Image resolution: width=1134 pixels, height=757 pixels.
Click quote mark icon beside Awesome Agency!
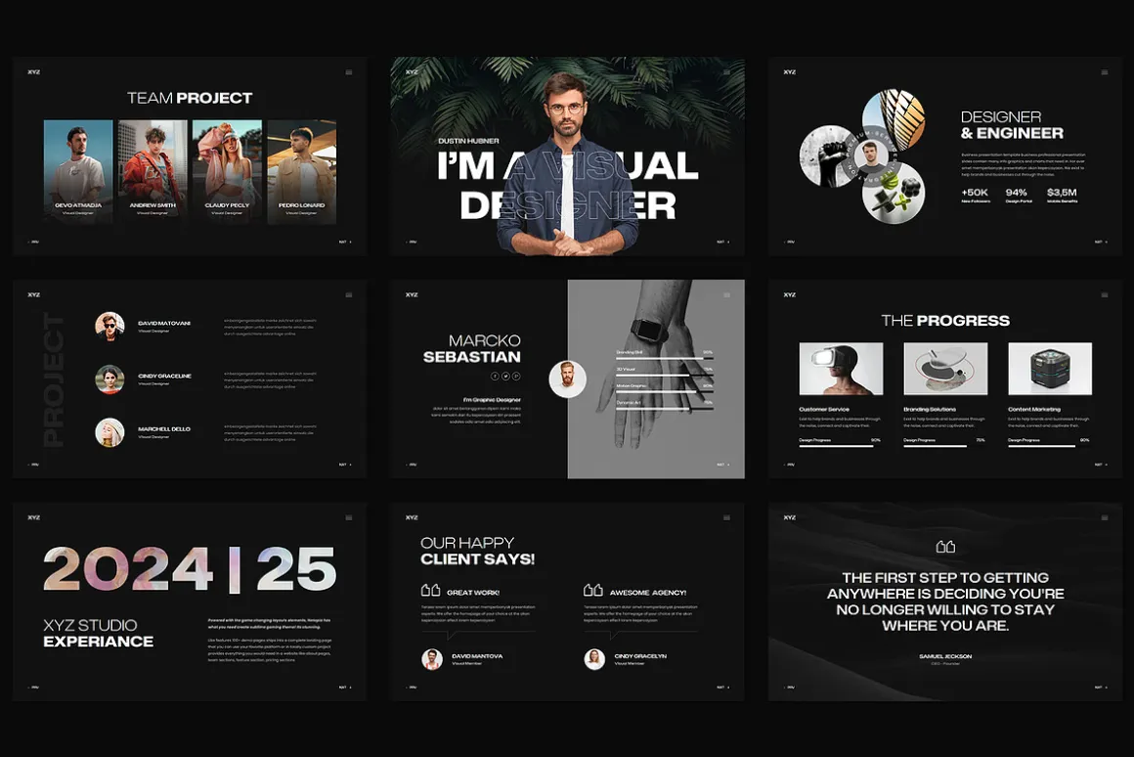(593, 591)
